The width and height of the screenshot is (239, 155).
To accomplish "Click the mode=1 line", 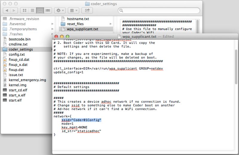I will coord(68,124).
